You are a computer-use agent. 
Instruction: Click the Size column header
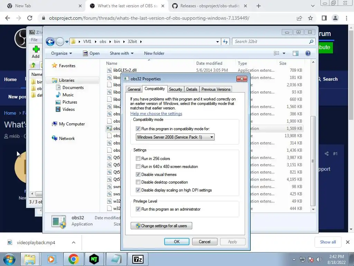[x=283, y=63]
